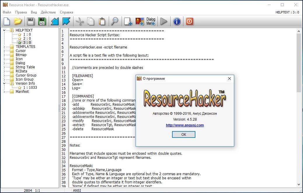Expand the Dialog tree node
This screenshot has height=193, width=303.
pos(4,63)
